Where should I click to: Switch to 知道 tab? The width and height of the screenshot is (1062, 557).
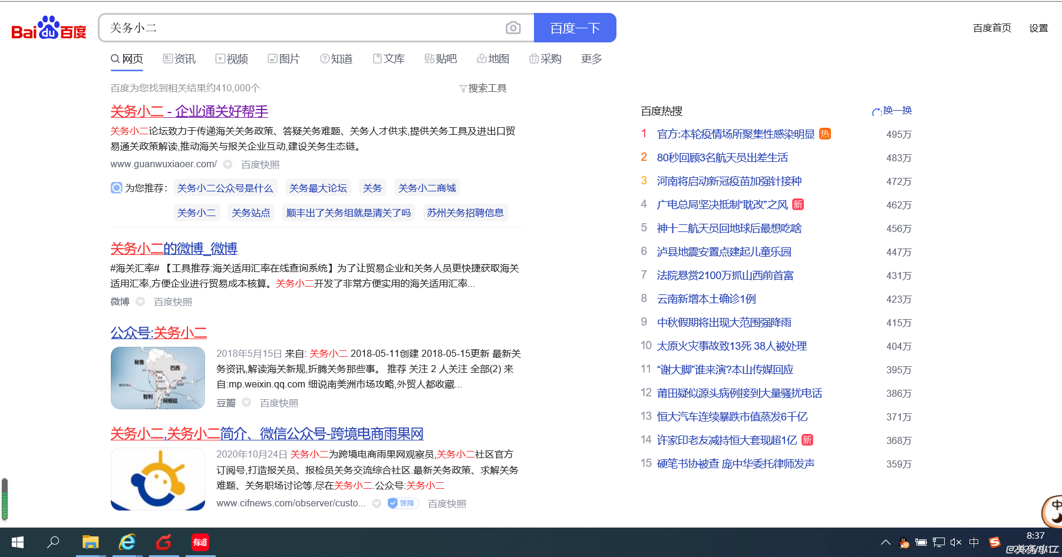coord(336,59)
